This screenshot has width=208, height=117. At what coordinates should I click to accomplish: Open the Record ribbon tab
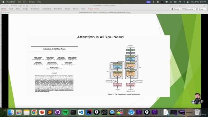coord(68,9)
